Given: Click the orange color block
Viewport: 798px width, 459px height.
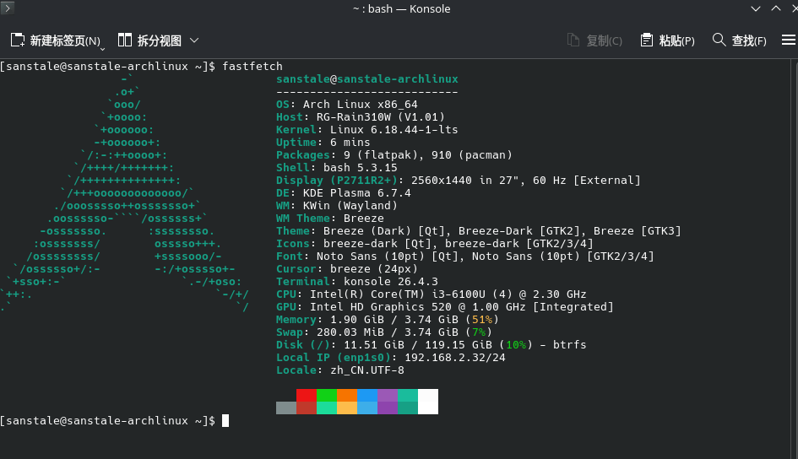Looking at the screenshot, I should (347, 396).
